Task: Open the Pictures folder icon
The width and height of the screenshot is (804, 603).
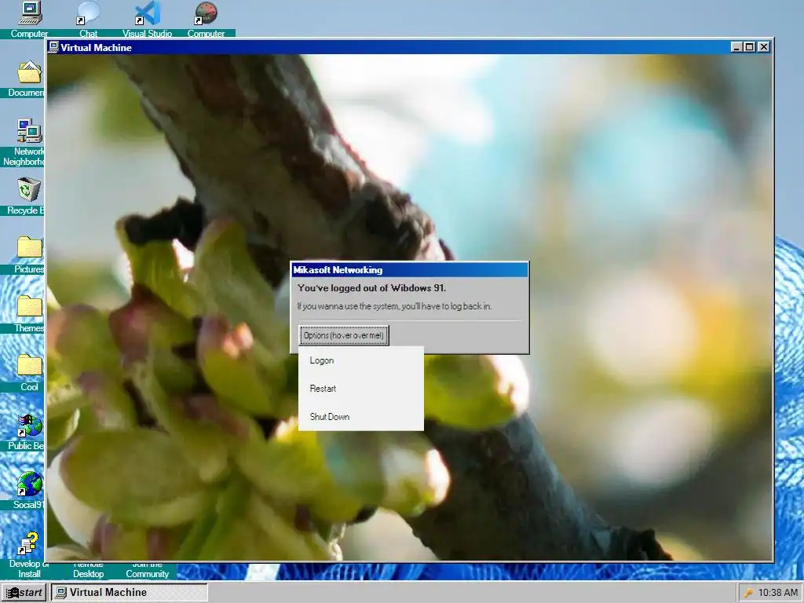Action: click(29, 249)
